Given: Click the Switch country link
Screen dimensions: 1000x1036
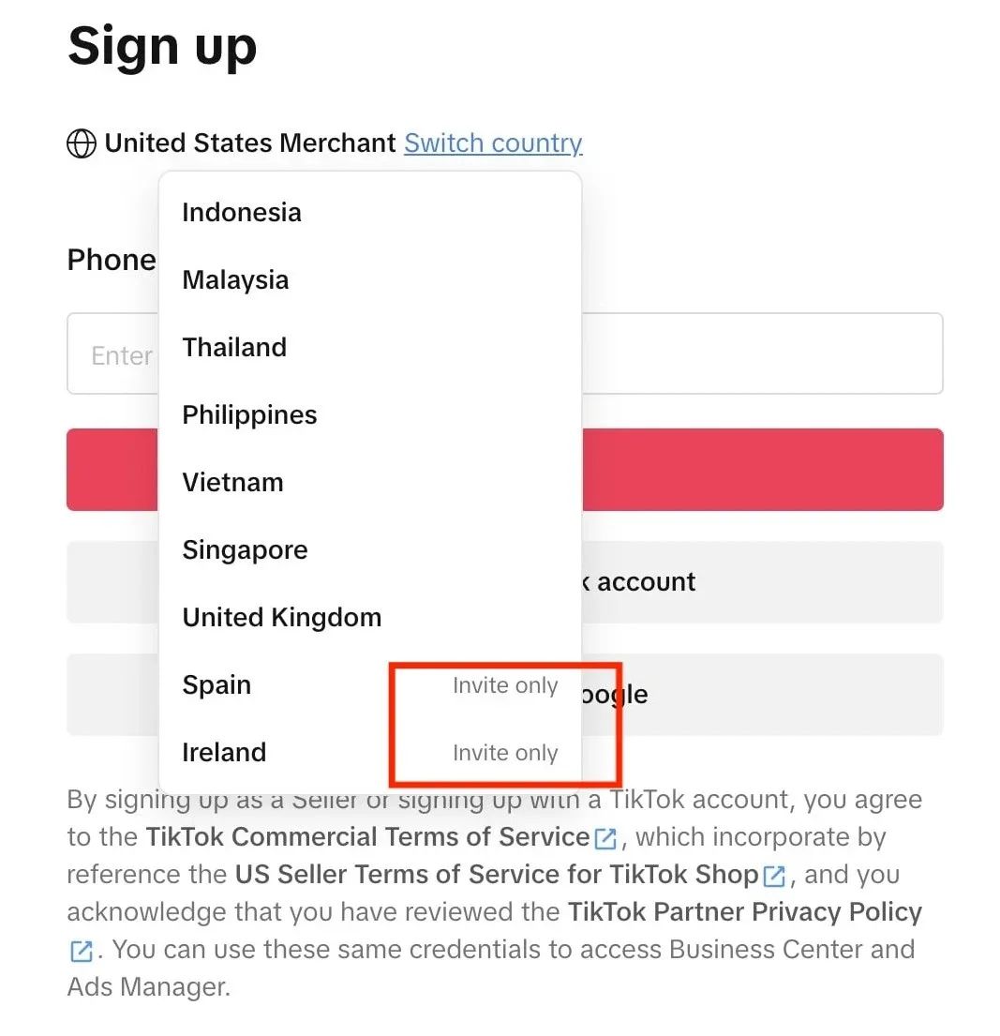Looking at the screenshot, I should click(x=493, y=143).
